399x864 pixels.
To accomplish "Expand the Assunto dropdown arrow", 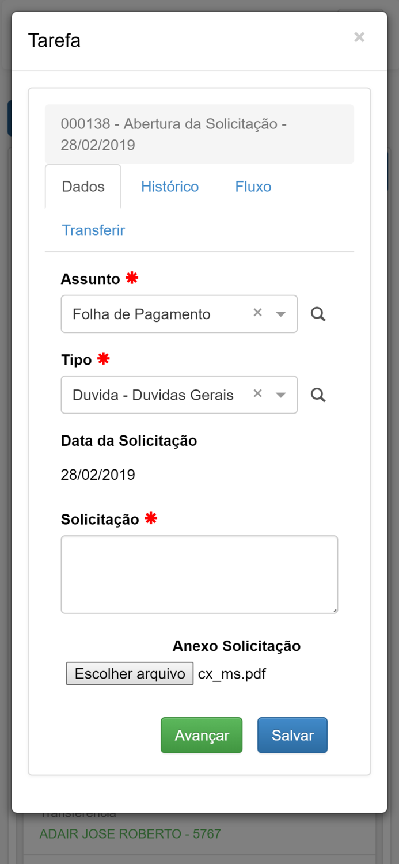I will tap(280, 314).
